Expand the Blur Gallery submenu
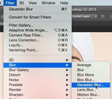The image size is (112, 99). 37,70
